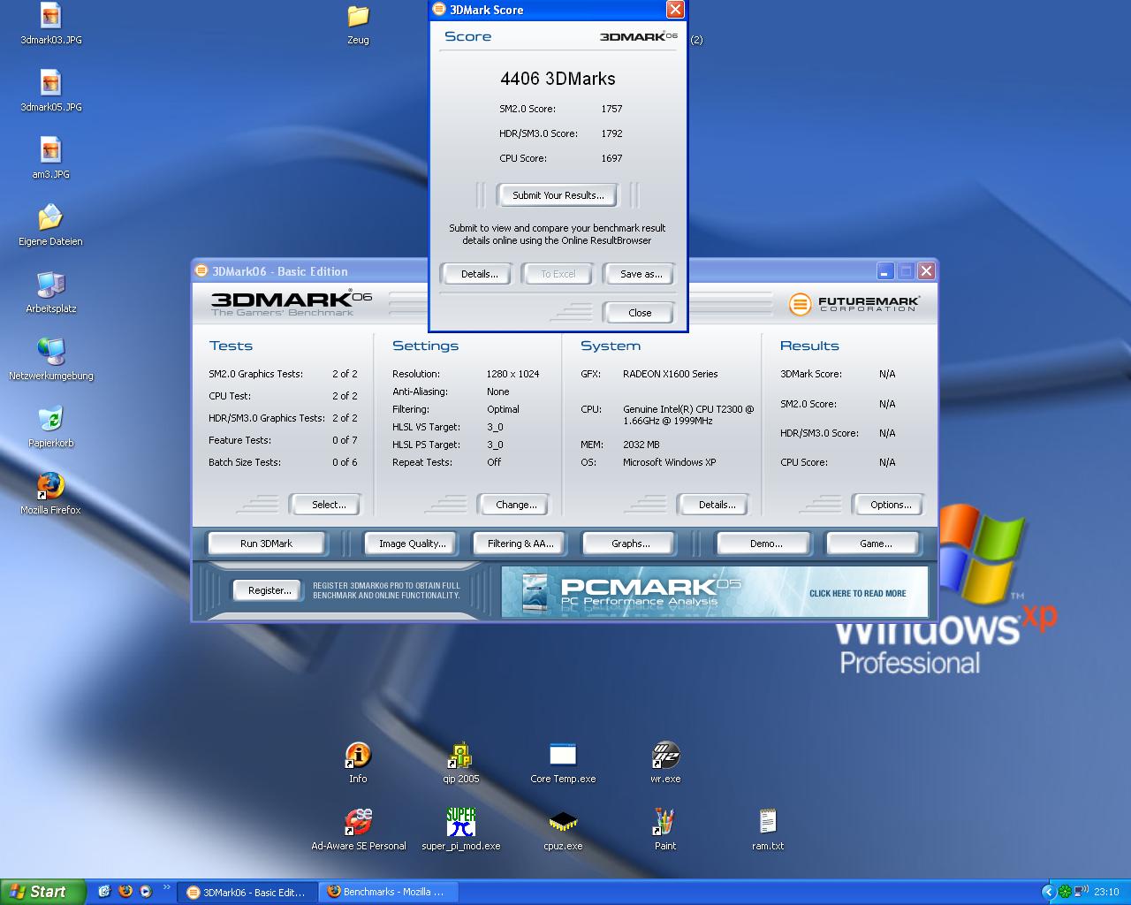Open the Start menu
The height and width of the screenshot is (905, 1131).
tap(42, 892)
